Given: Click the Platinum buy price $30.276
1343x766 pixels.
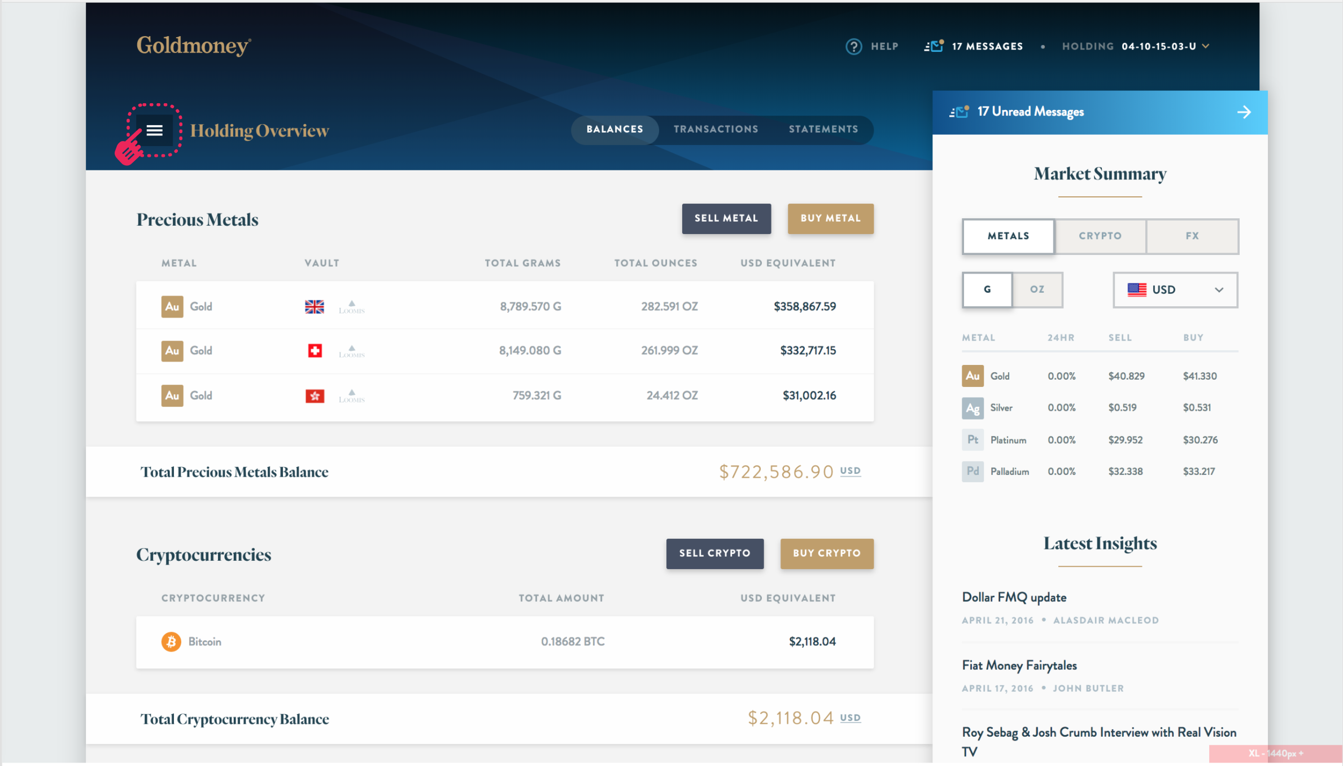Looking at the screenshot, I should 1200,440.
